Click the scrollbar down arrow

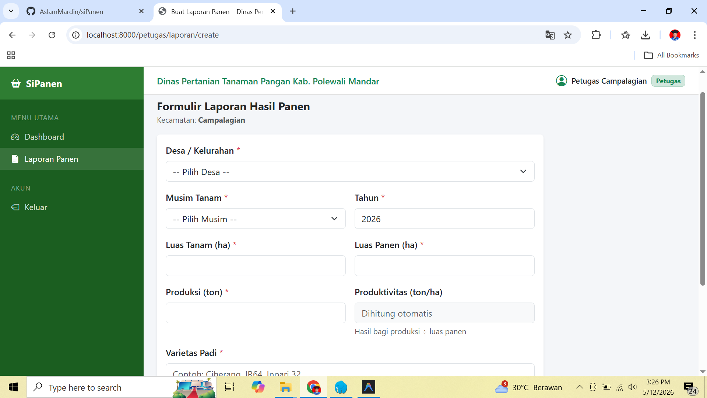click(703, 372)
